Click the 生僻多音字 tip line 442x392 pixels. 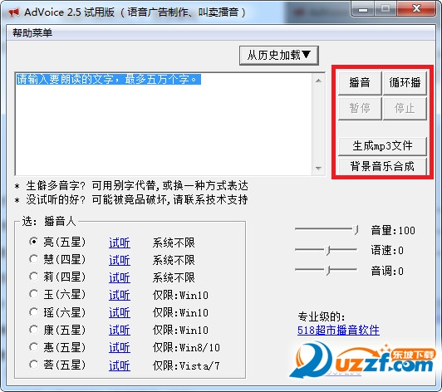click(131, 186)
